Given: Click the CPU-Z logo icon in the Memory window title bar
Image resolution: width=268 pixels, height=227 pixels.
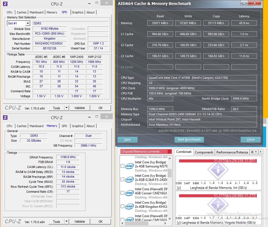Looking at the screenshot, I should pyautogui.click(x=5, y=117).
